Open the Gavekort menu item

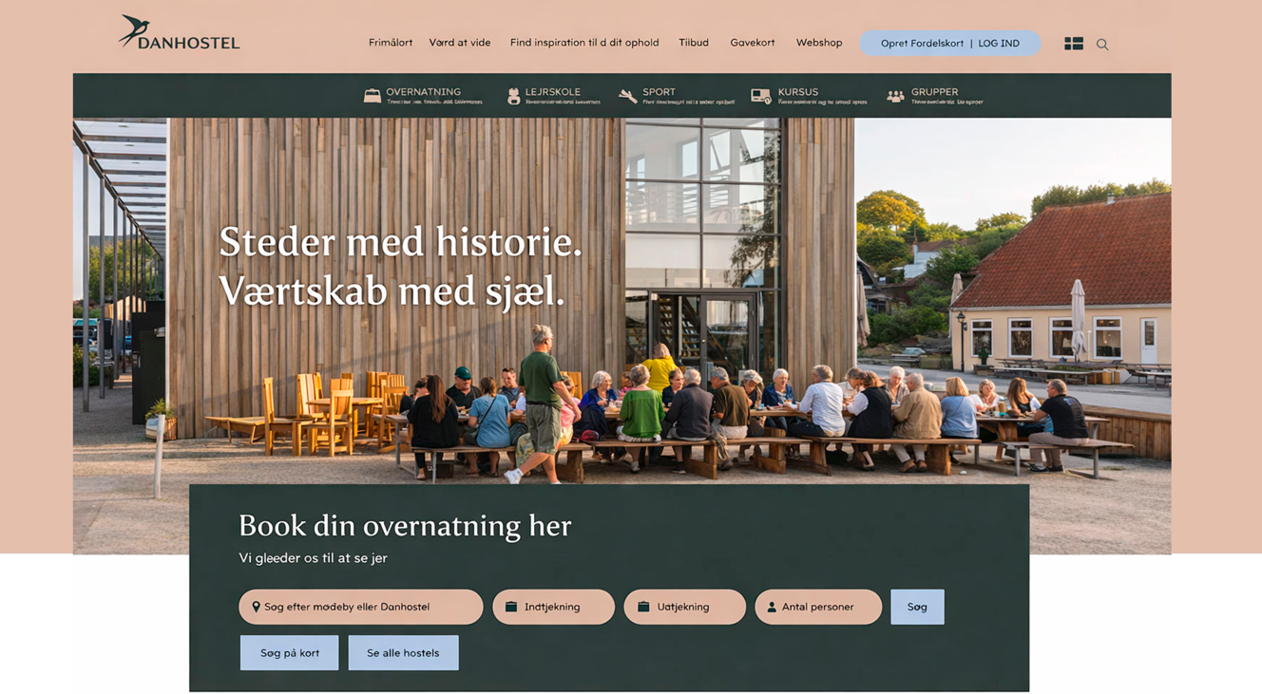[753, 43]
